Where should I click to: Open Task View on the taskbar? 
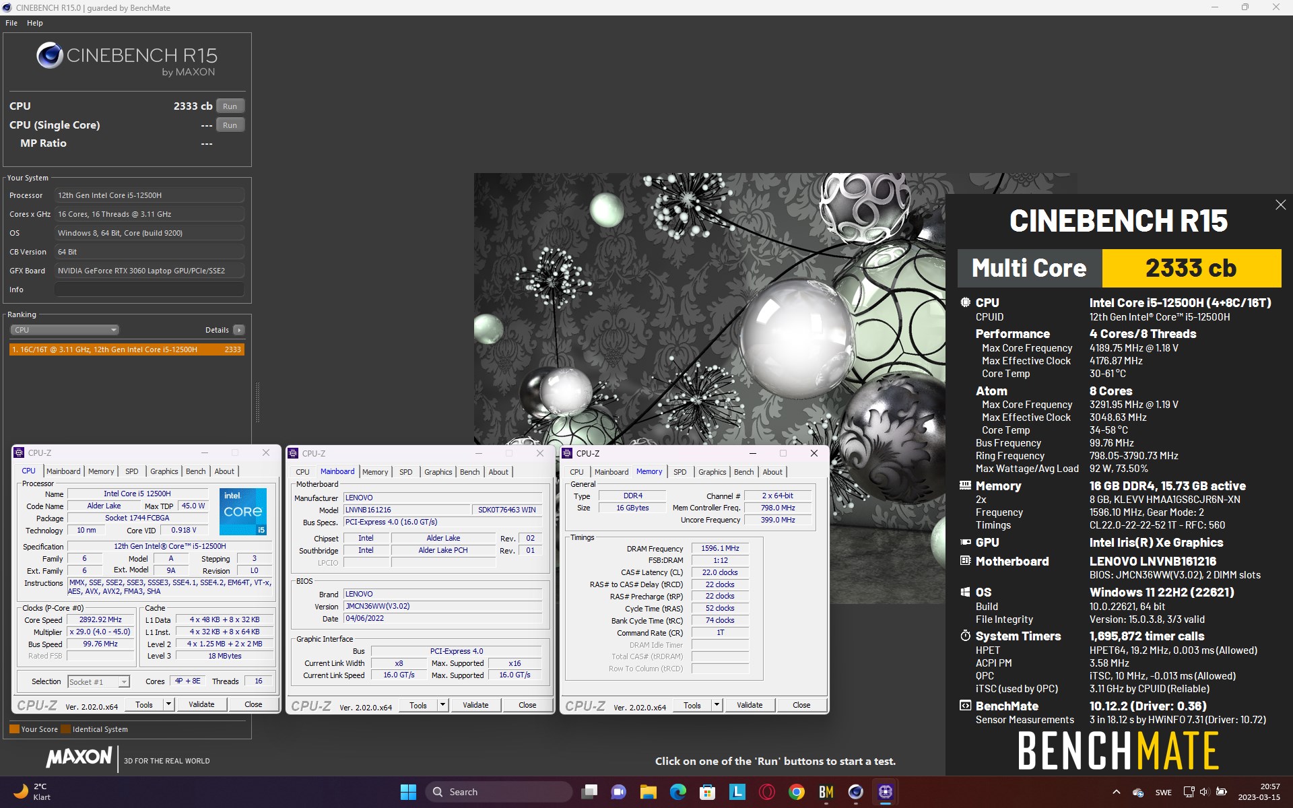pyautogui.click(x=589, y=792)
